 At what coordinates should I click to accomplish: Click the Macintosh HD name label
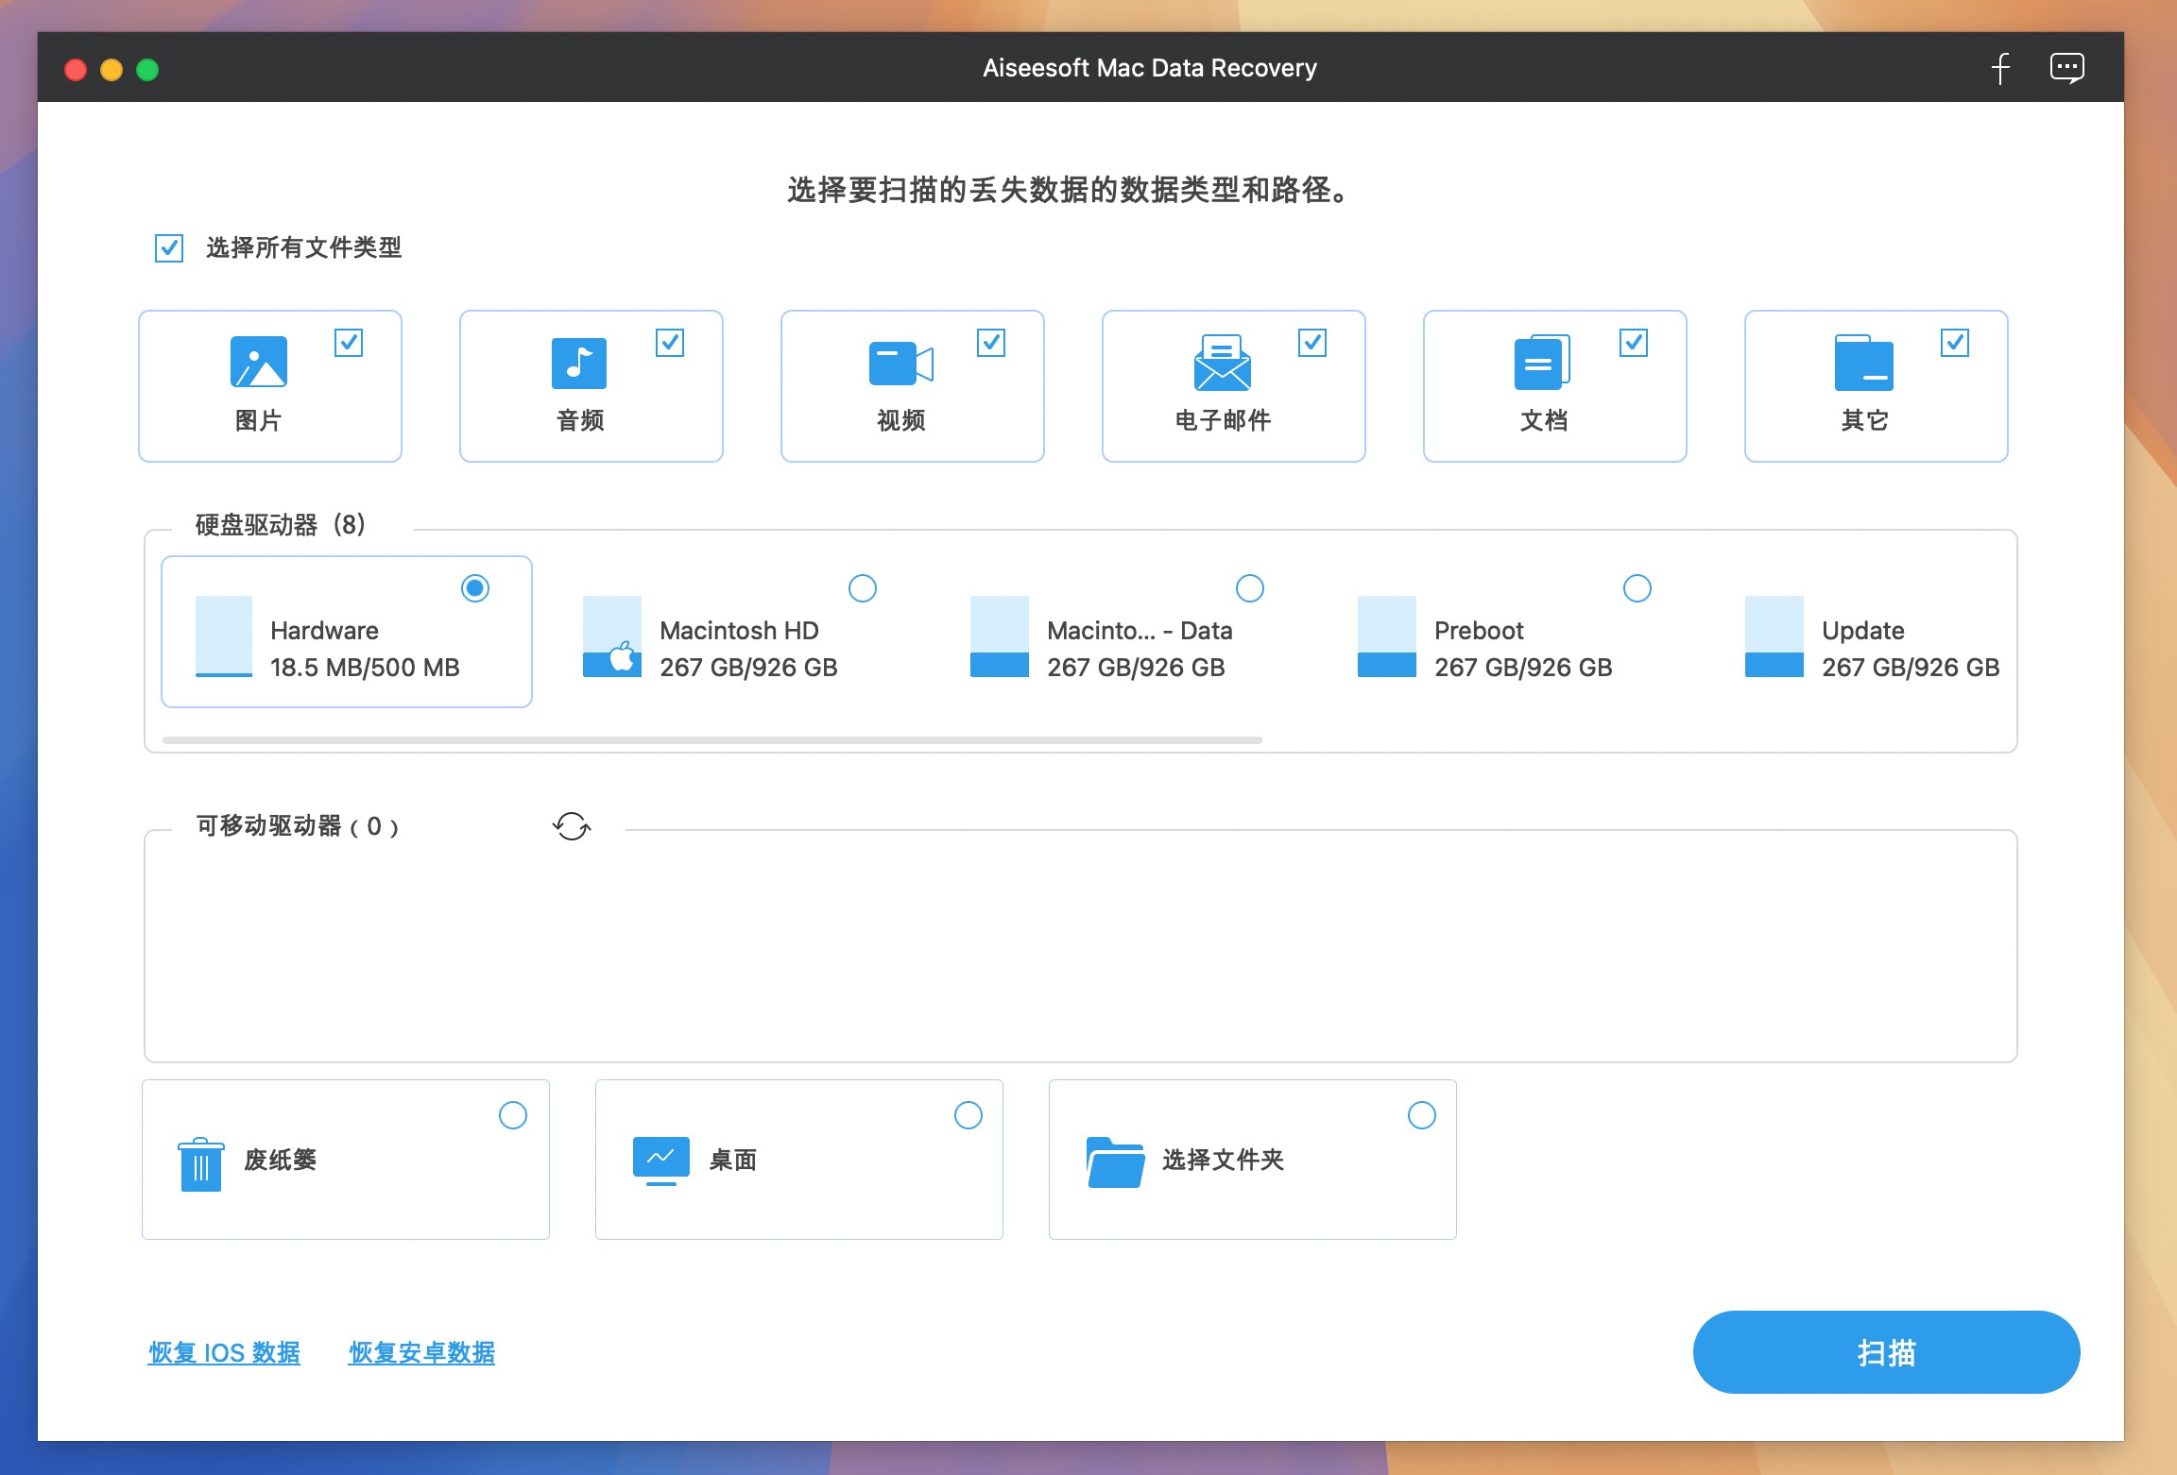739,631
